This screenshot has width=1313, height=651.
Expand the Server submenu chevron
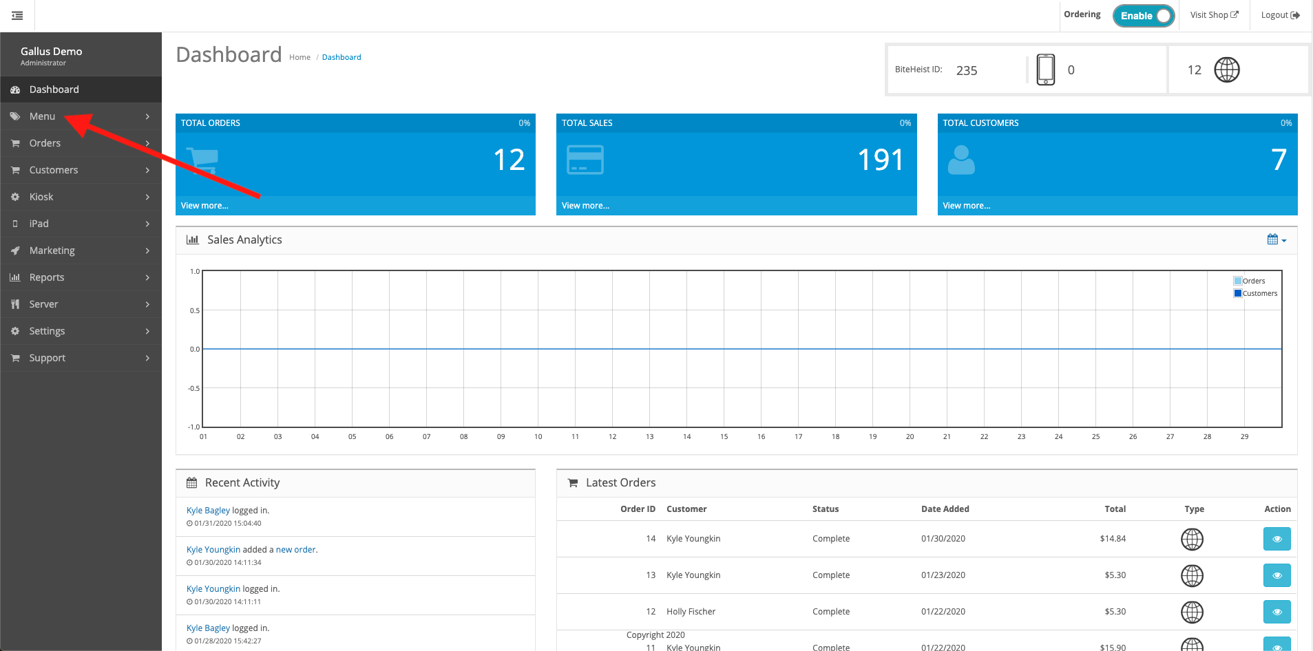[147, 305]
